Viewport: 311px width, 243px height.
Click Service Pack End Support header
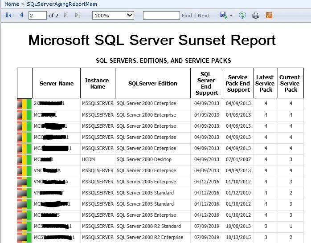238,83
